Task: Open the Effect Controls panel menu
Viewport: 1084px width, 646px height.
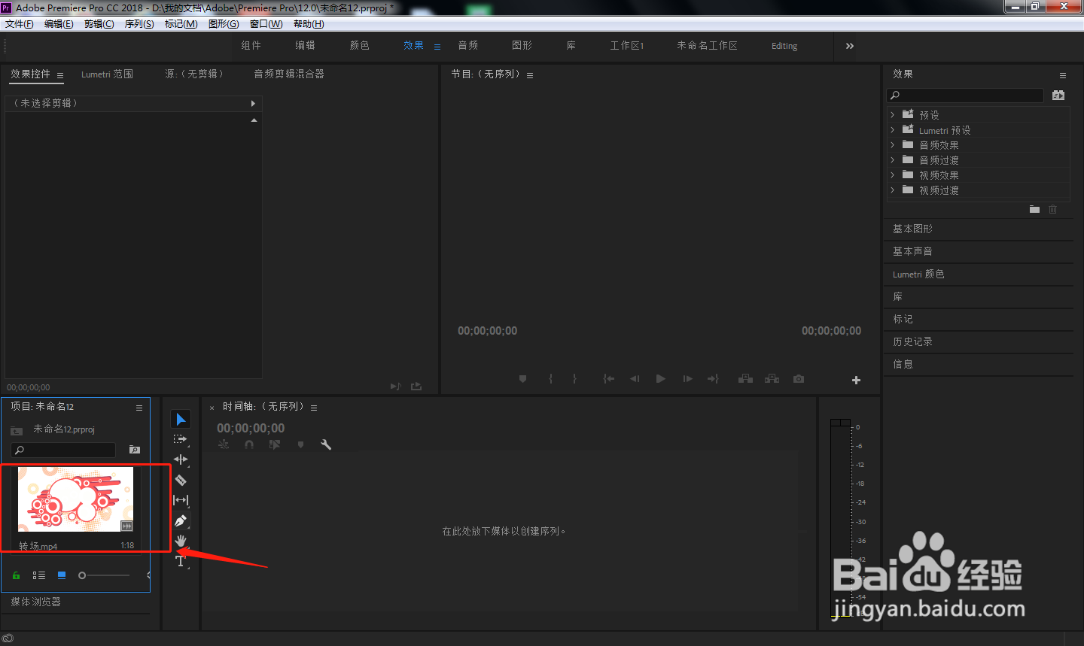Action: (x=60, y=75)
